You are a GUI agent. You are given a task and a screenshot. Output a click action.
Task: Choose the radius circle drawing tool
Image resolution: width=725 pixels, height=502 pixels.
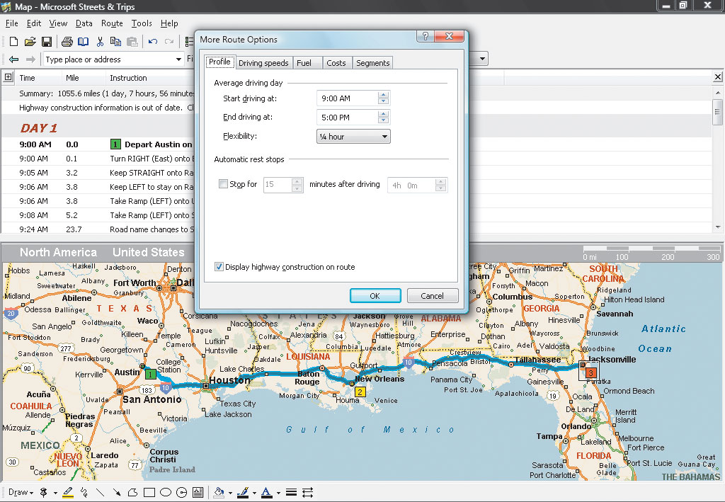coord(182,492)
